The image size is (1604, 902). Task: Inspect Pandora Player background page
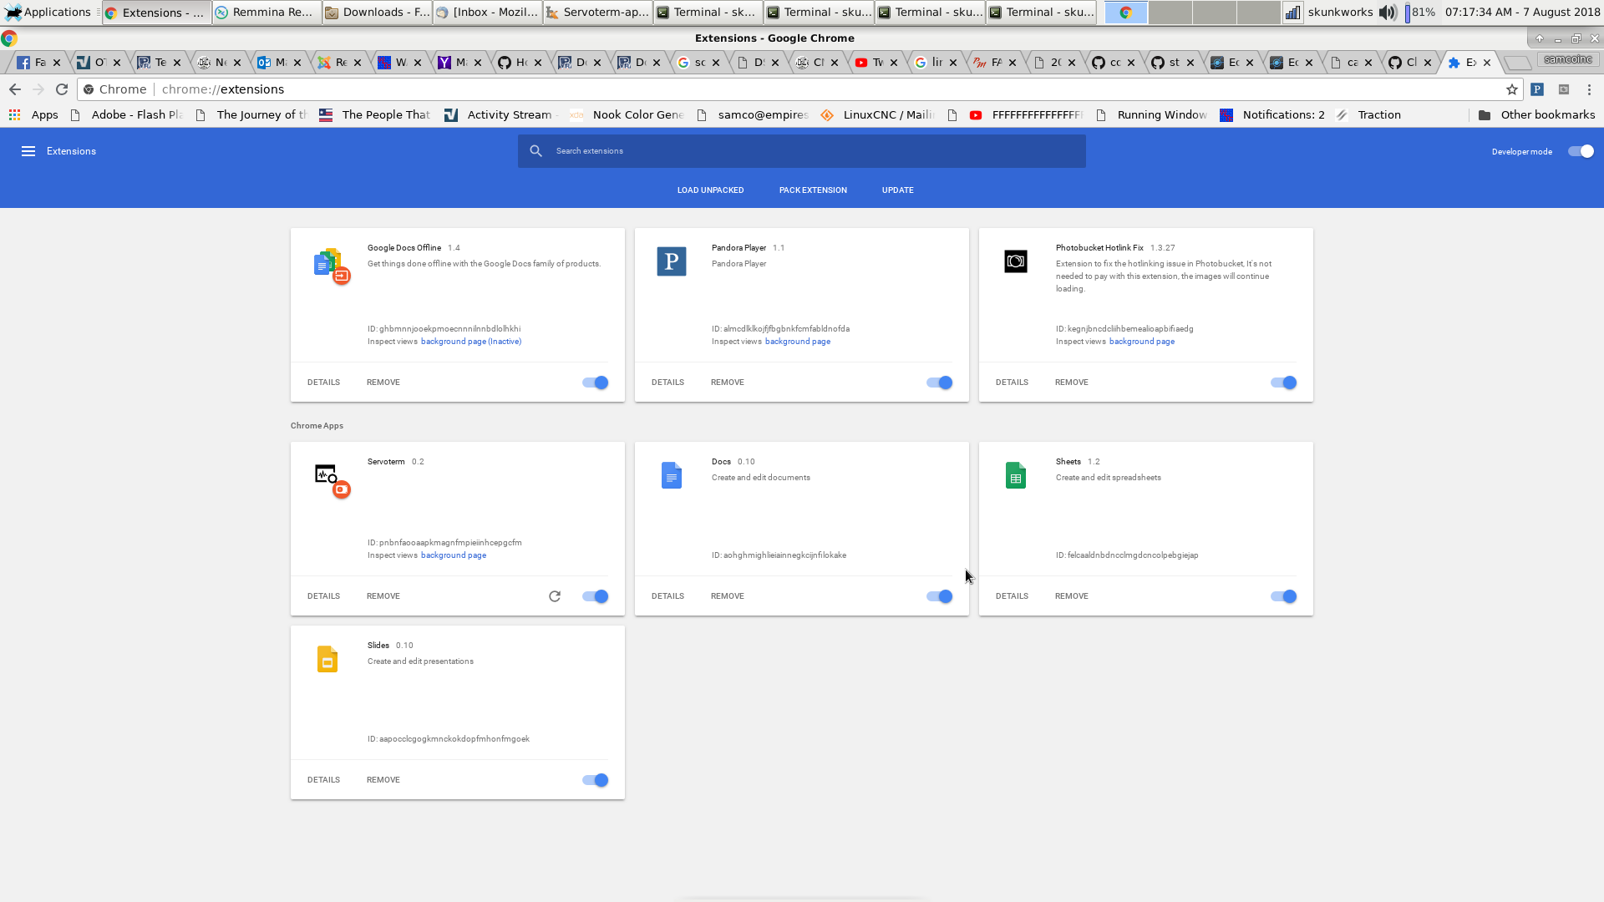click(798, 342)
